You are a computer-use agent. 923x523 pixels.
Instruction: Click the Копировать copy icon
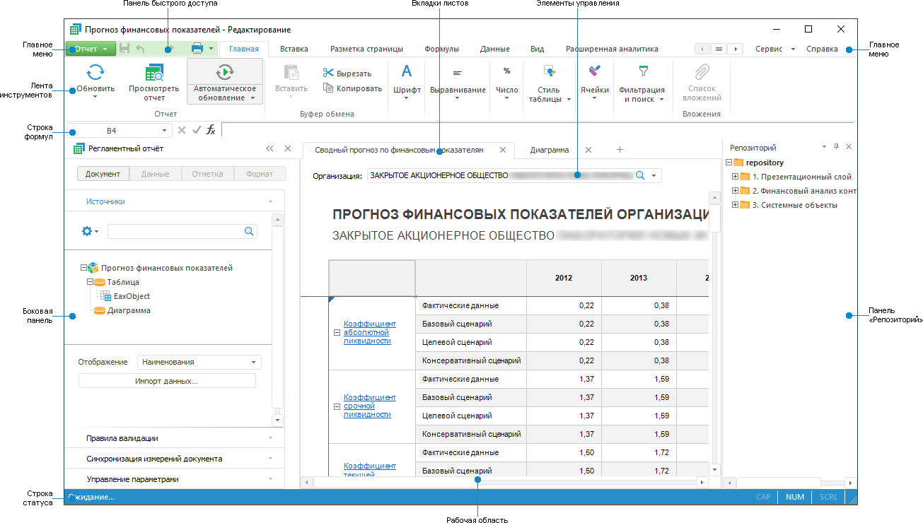(328, 88)
